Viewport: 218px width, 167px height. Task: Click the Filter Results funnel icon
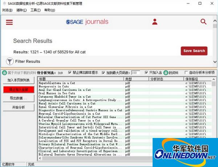click(10, 61)
